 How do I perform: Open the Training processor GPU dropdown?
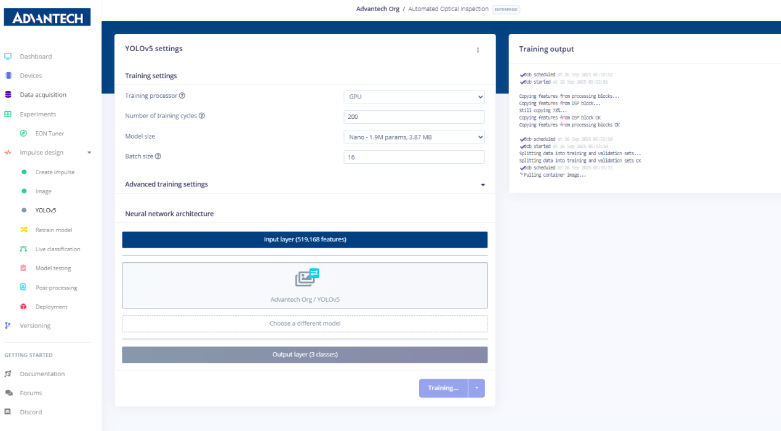[x=414, y=97]
